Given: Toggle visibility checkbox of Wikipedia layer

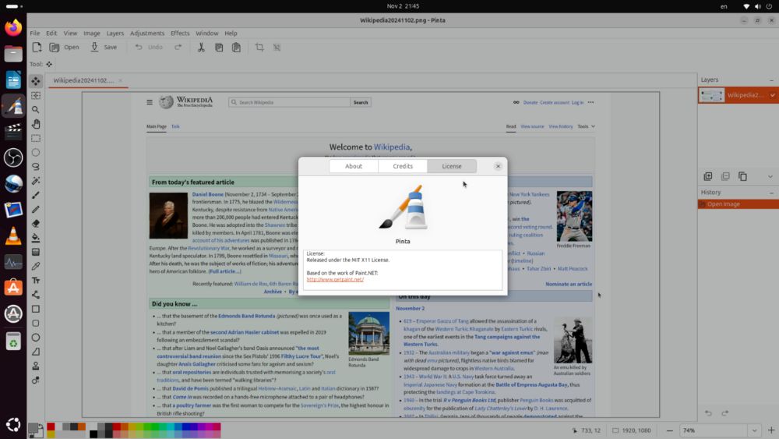Looking at the screenshot, I should [773, 95].
